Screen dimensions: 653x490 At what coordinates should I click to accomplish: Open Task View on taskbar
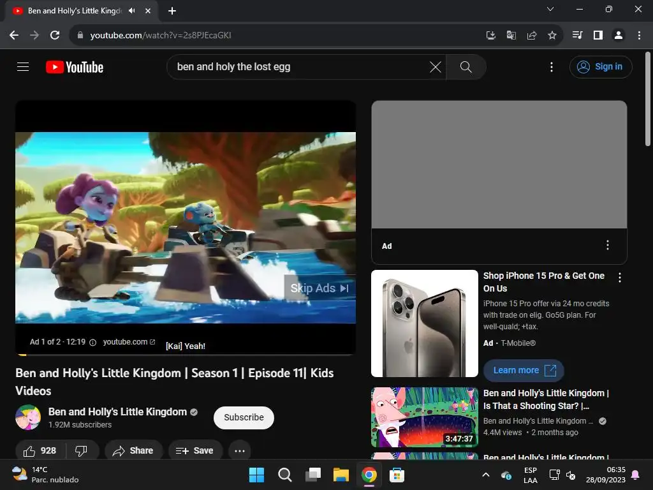point(312,475)
